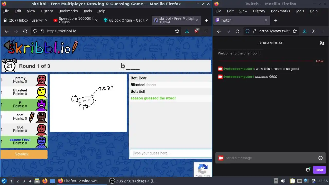
Task: Open the reCAPTCHA Privacy link
Action: point(199,176)
